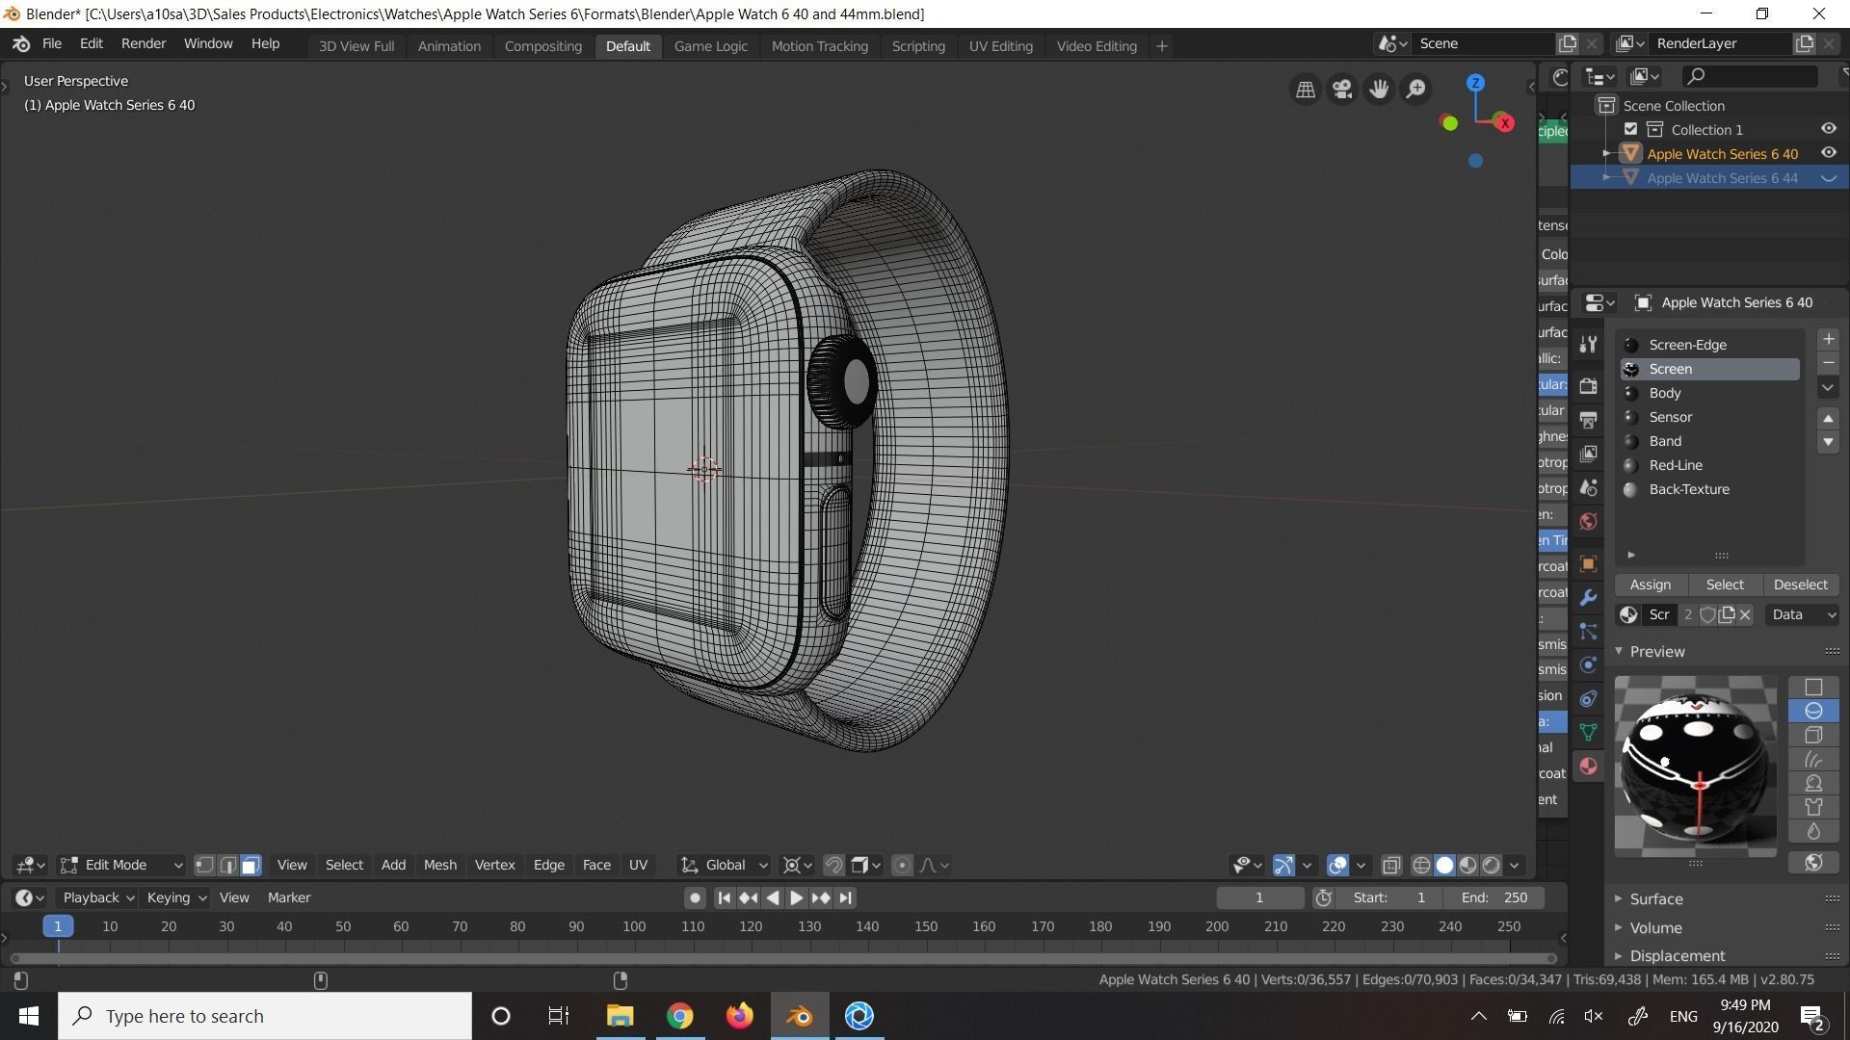Open material slot specials dropdown
The height and width of the screenshot is (1040, 1850).
pyautogui.click(x=1828, y=387)
